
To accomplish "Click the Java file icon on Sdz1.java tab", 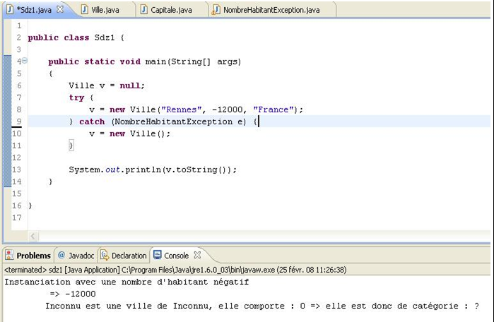I will 10,9.
